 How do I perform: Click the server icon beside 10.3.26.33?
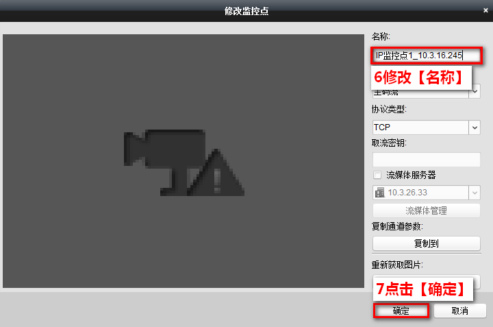click(x=379, y=193)
